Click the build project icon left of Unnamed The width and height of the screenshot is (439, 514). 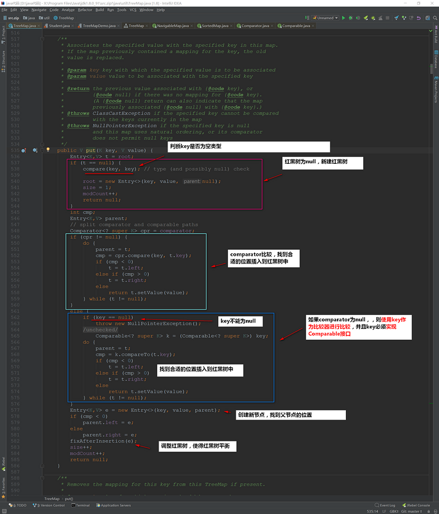click(x=307, y=18)
